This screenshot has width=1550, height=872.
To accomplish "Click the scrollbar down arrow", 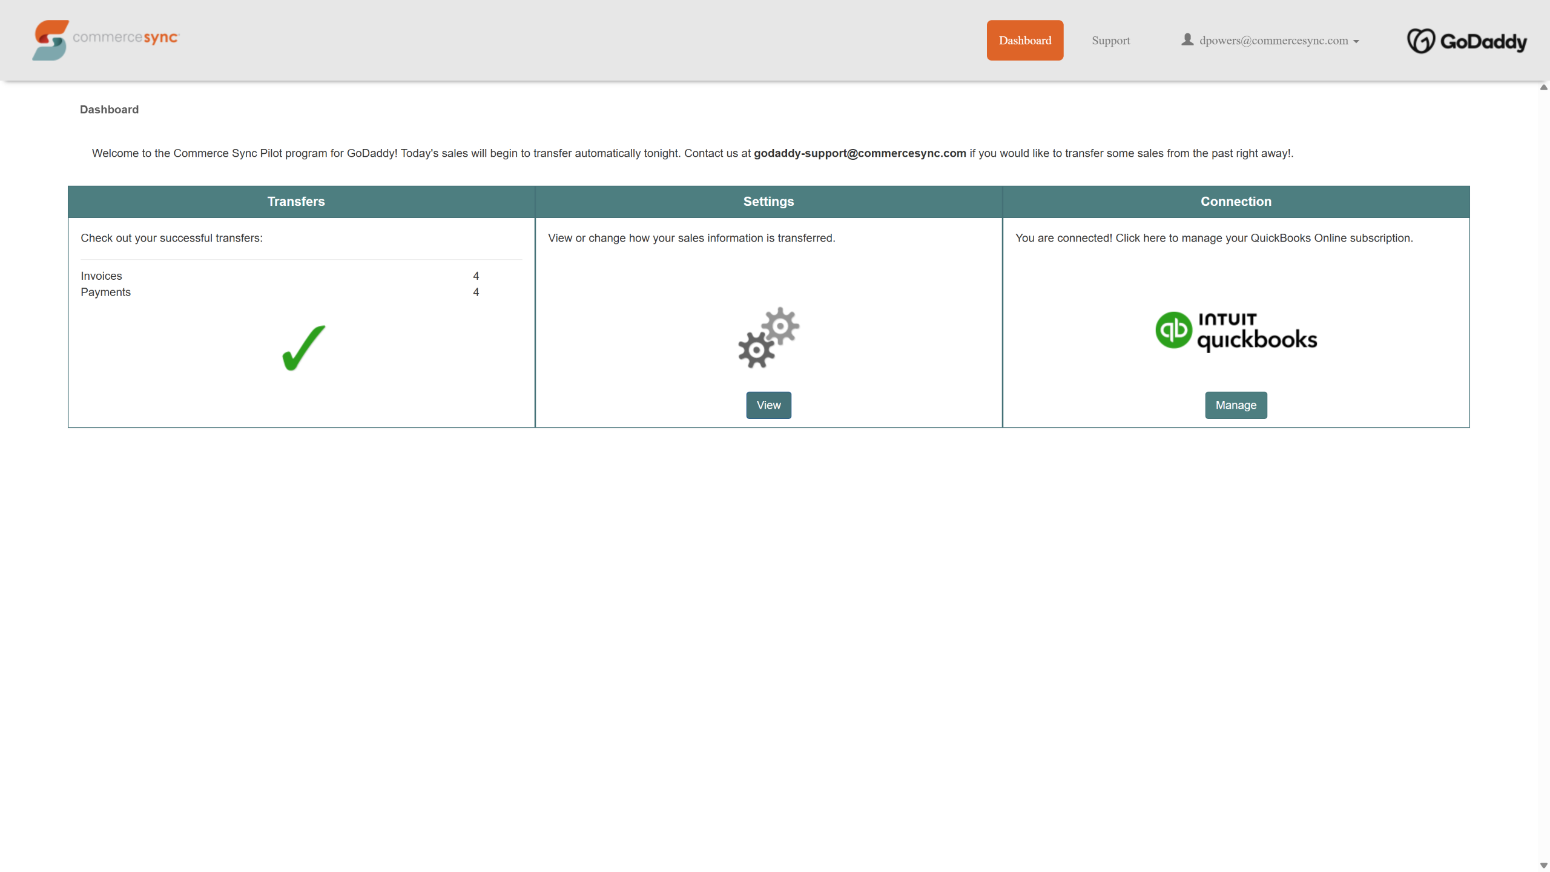I will [x=1543, y=865].
